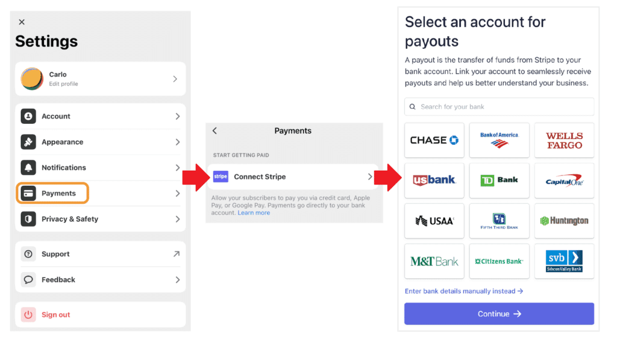
Task: Click the red Sign out option
Action: [x=55, y=315]
